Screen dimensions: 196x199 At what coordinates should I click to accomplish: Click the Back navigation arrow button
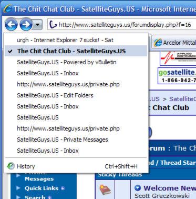pos(12,24)
